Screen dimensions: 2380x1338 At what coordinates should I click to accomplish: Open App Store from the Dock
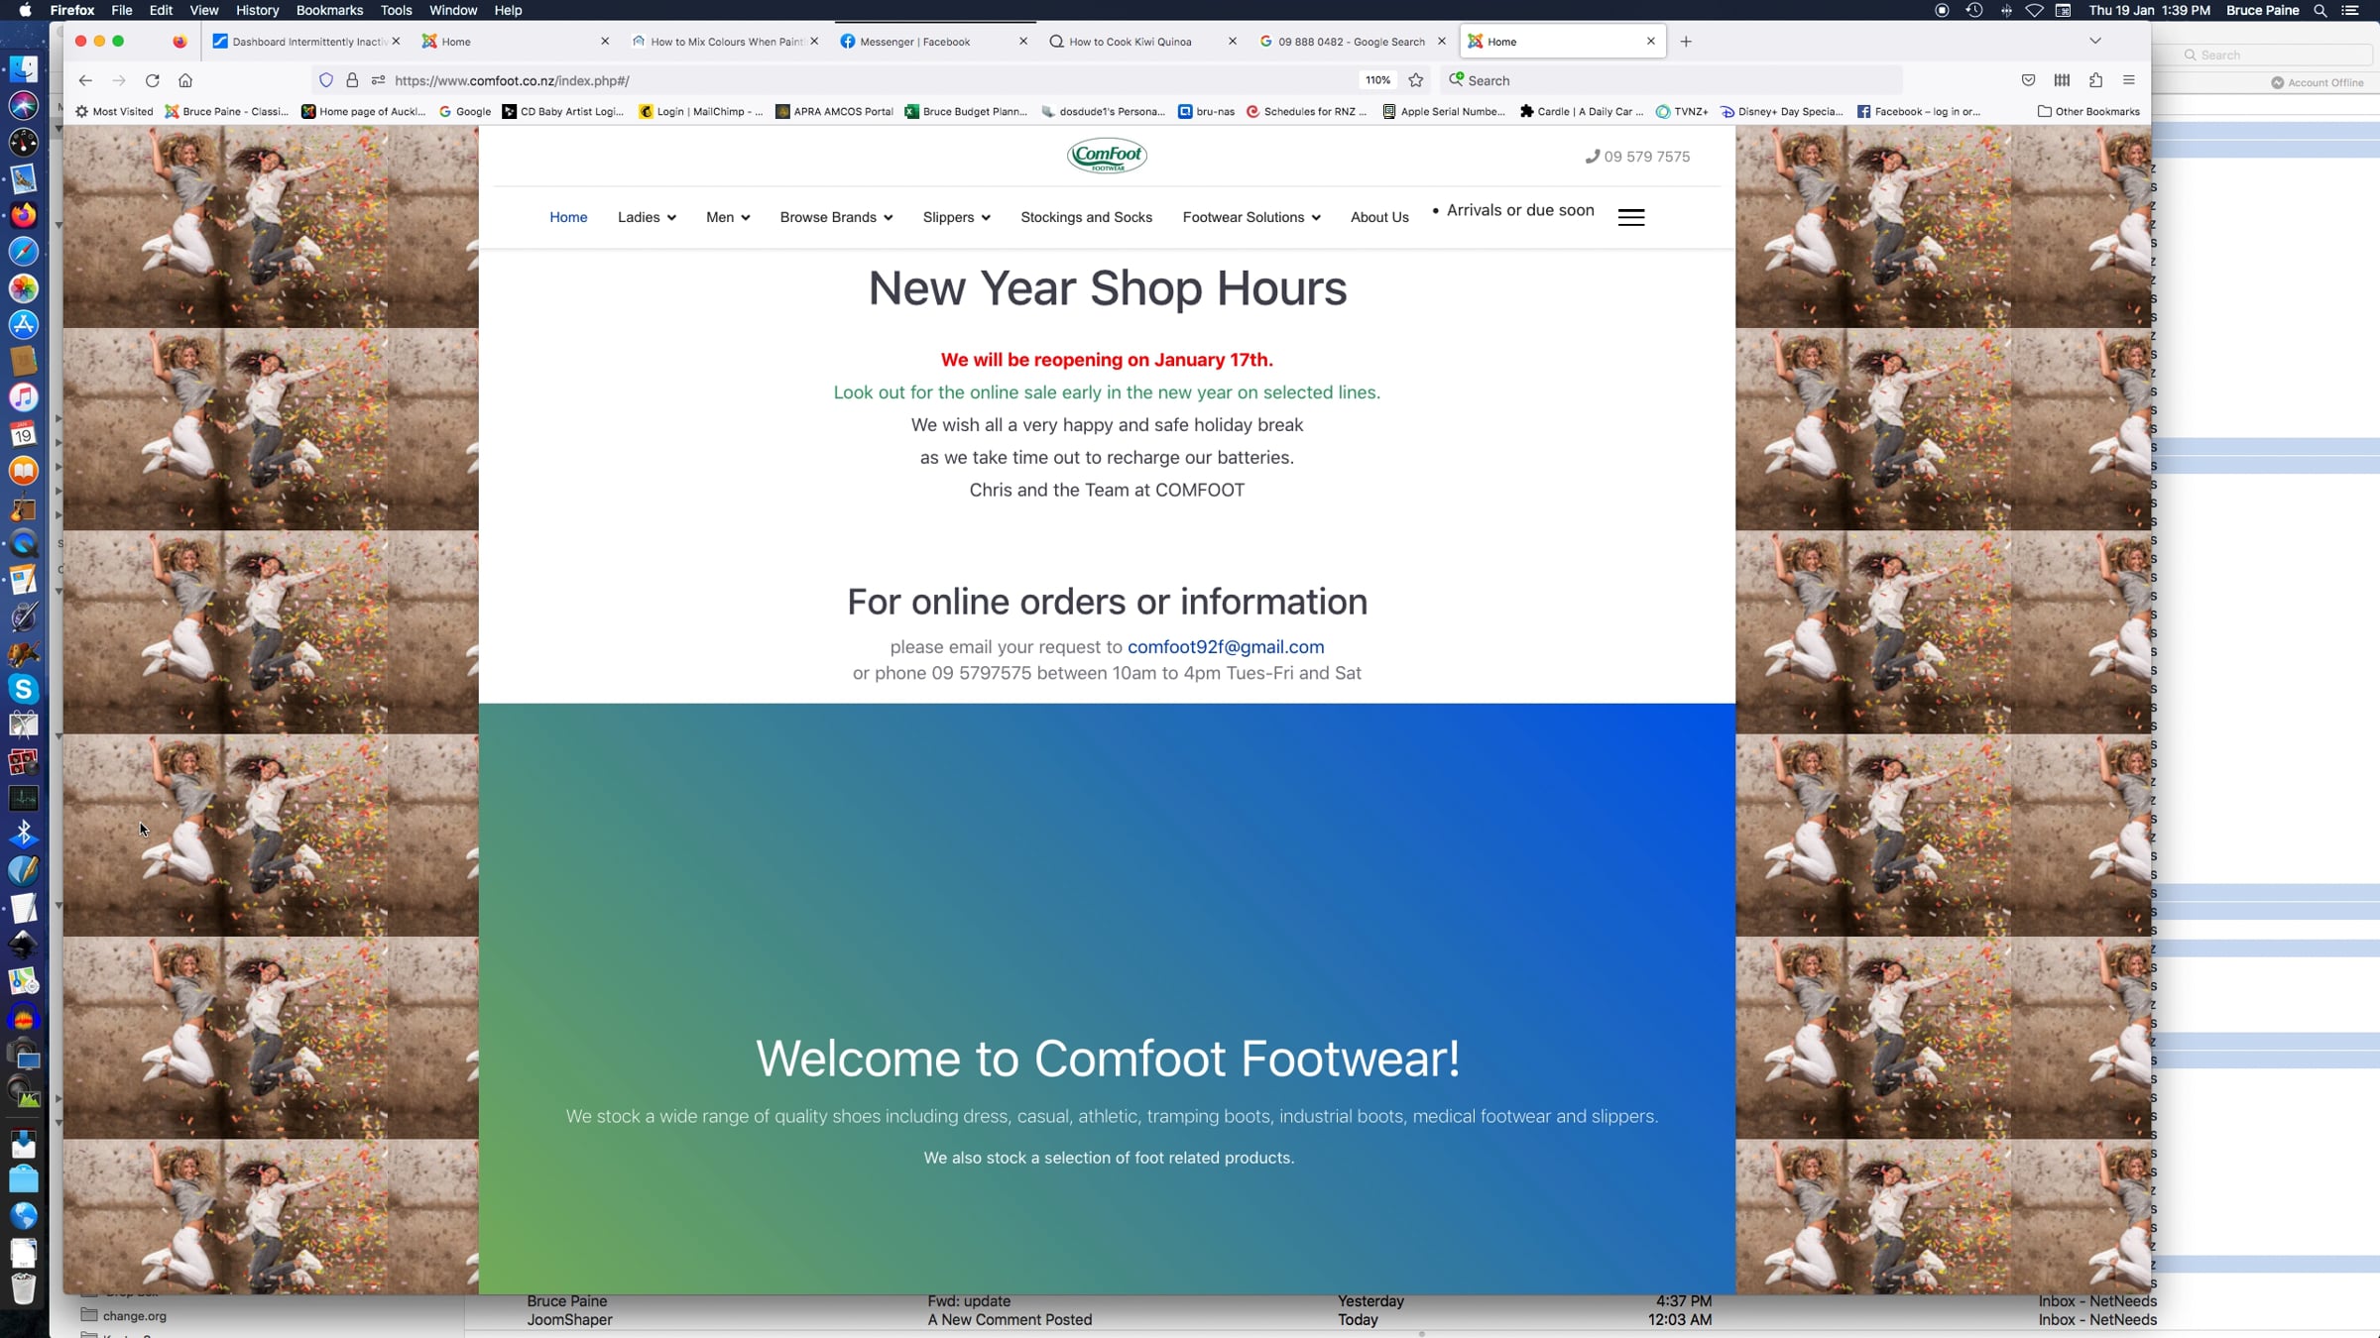click(24, 324)
